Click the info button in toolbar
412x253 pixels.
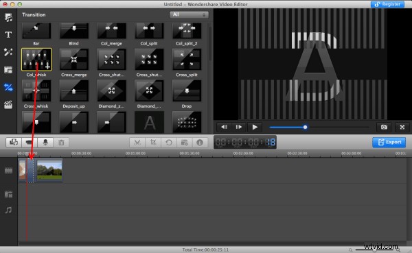[200, 143]
